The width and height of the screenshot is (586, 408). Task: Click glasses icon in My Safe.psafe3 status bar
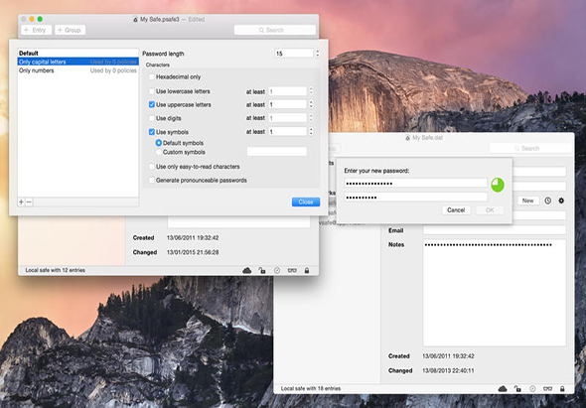(292, 270)
